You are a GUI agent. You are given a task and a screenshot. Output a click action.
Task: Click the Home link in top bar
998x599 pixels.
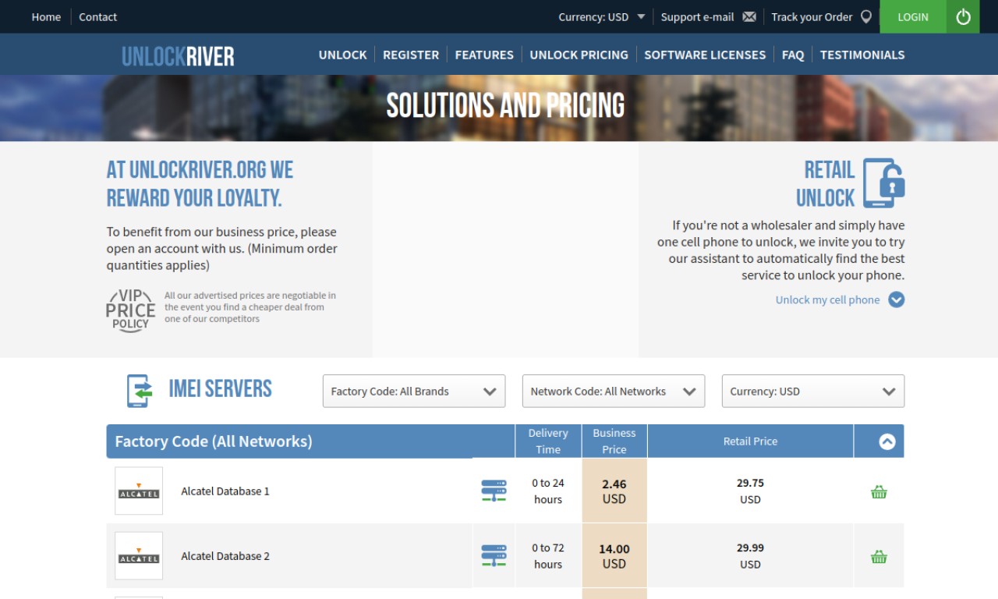[46, 16]
